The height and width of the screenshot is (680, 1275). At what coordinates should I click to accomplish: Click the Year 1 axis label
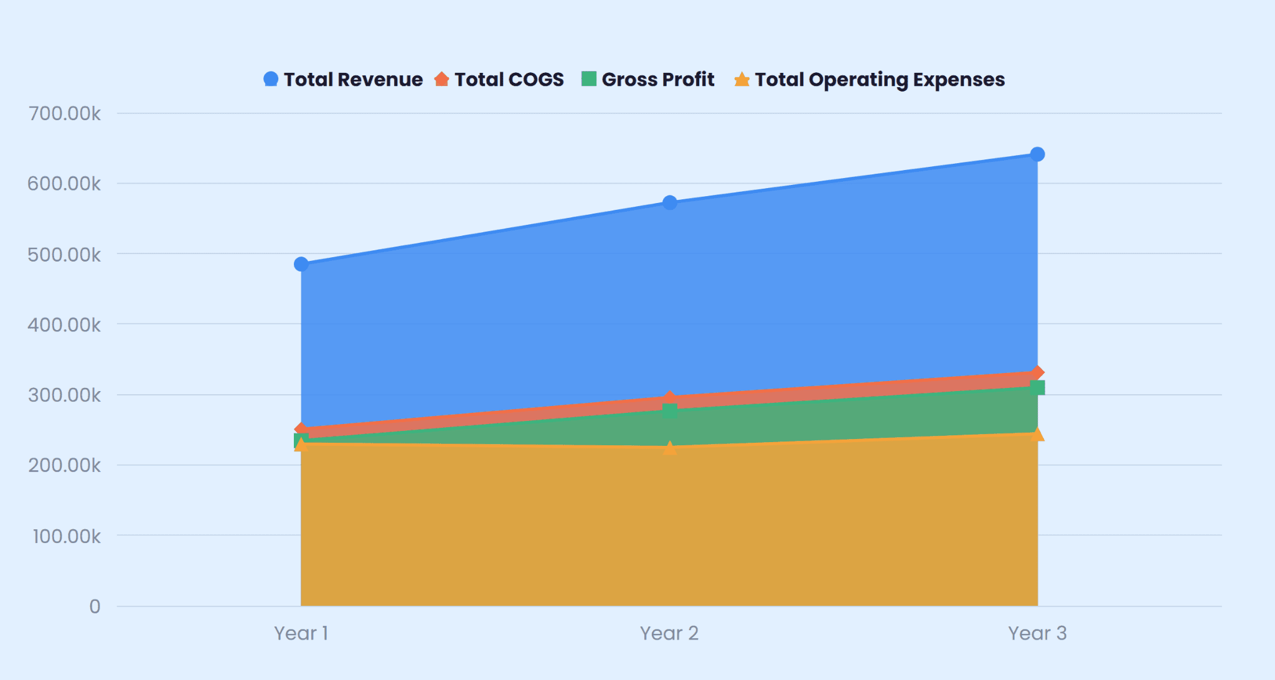(x=301, y=633)
